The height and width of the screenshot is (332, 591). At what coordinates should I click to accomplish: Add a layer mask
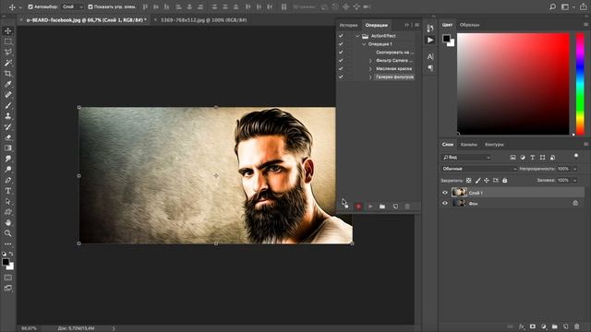(533, 326)
